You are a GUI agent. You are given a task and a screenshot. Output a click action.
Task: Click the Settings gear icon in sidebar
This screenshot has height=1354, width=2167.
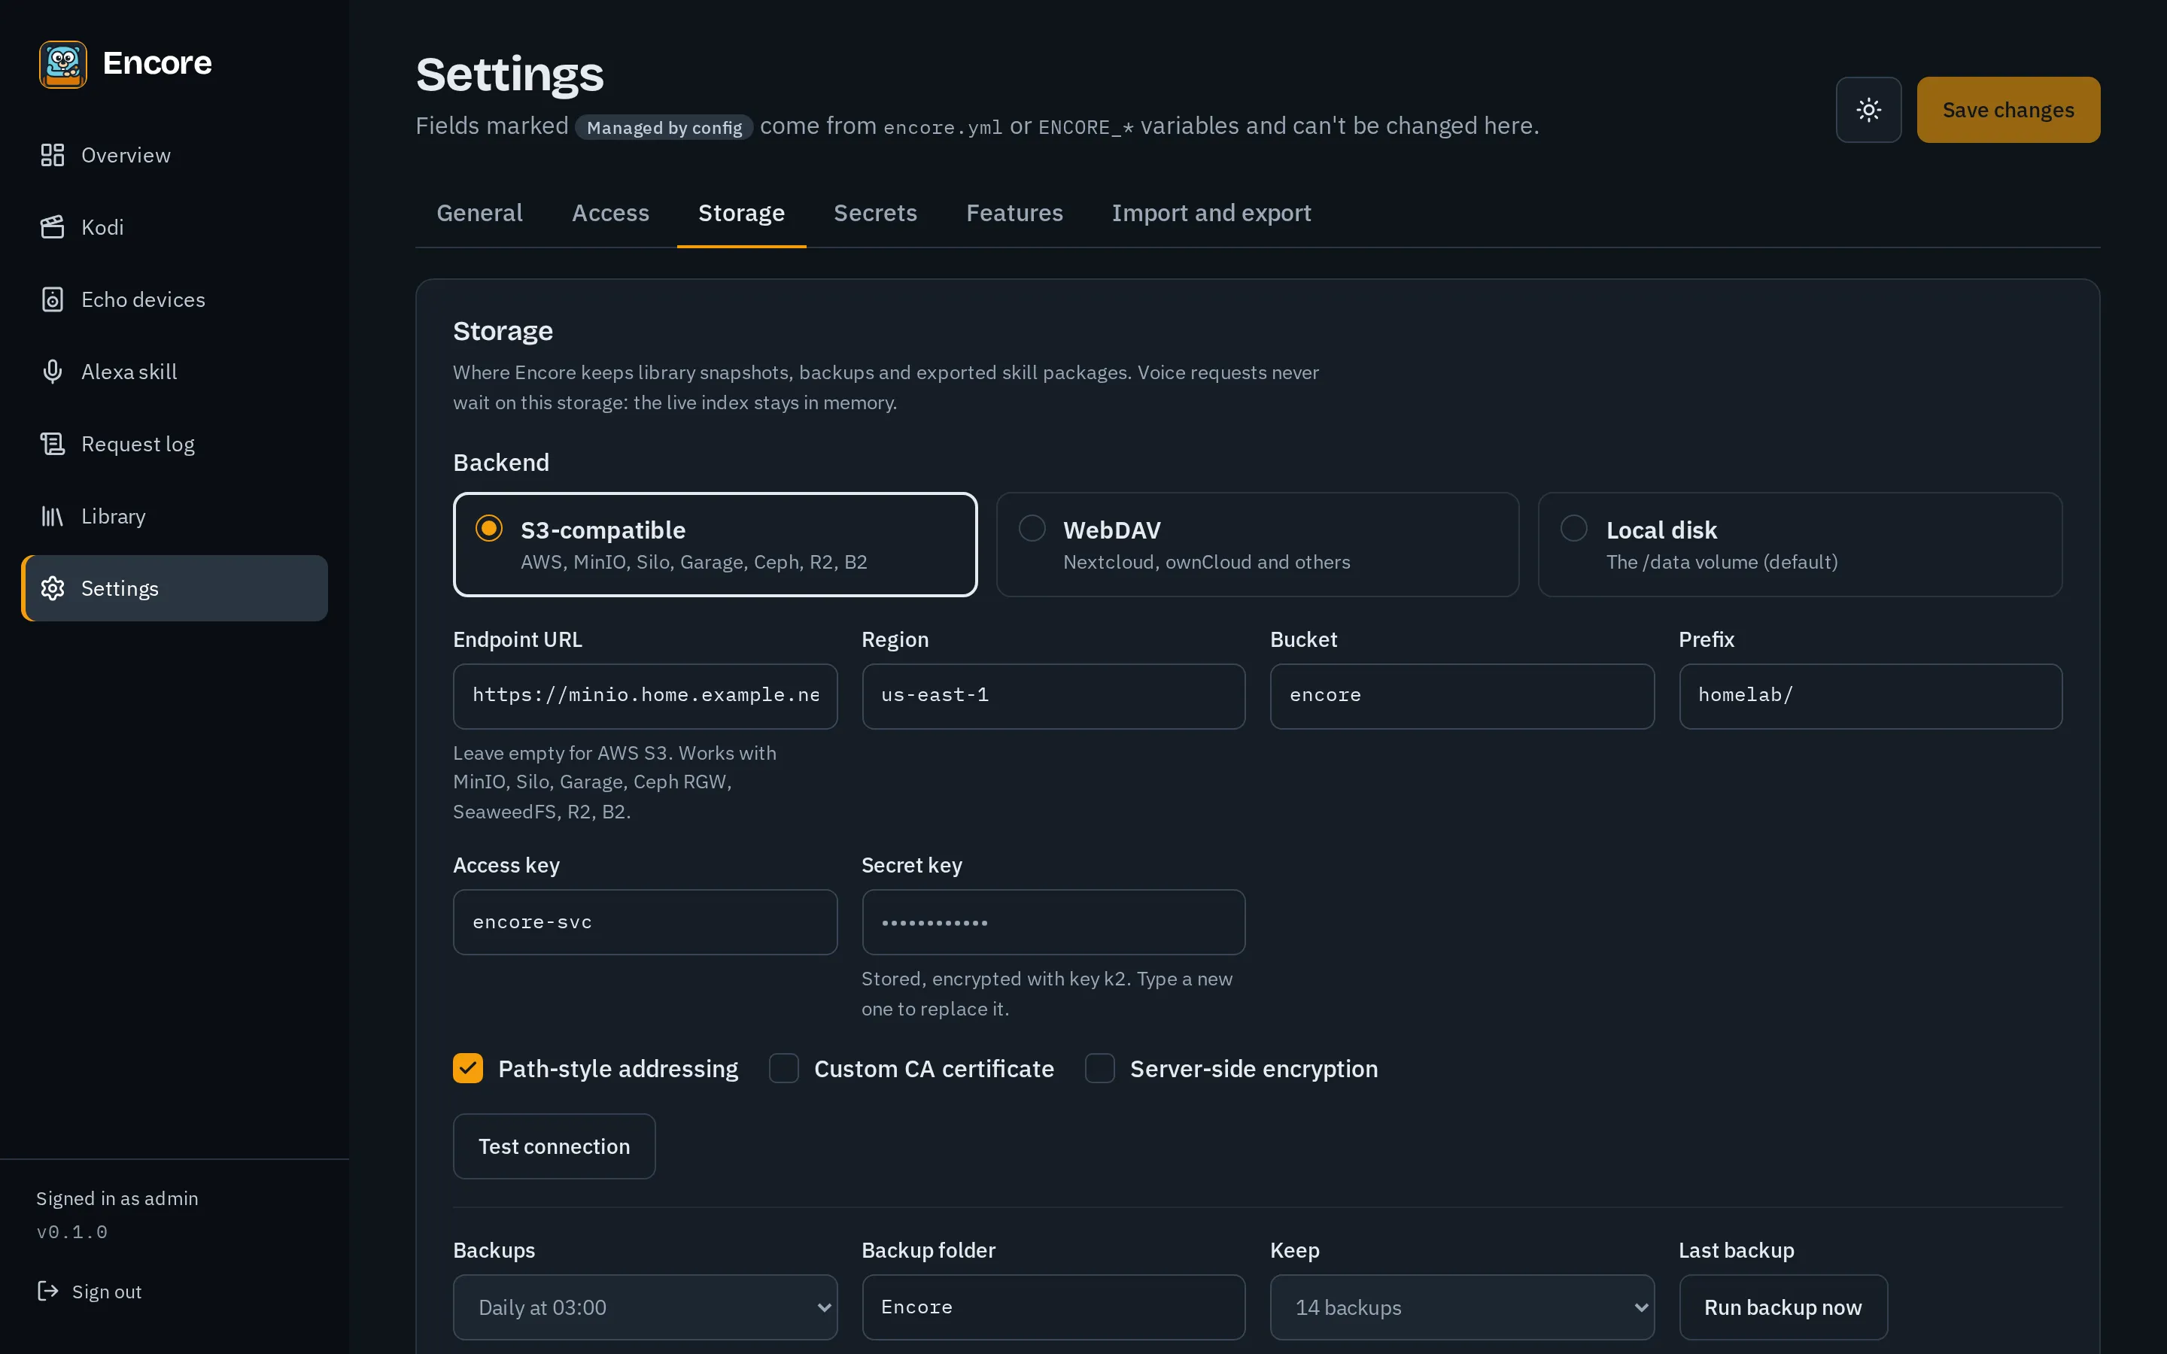click(x=53, y=588)
